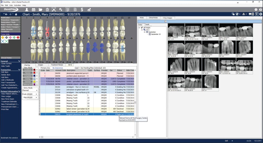The height and width of the screenshot is (143, 263).
Task: Click the reports growth chart icon
Action: [89, 10]
